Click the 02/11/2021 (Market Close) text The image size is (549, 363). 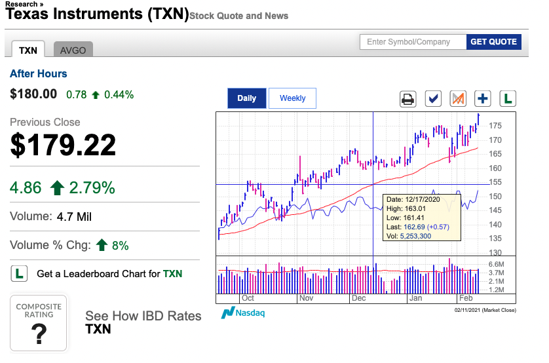485,310
